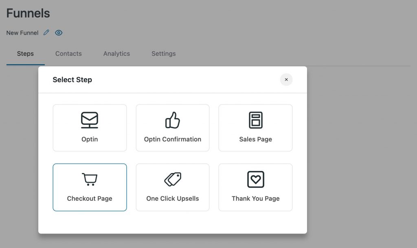Click the Checkout Page label
The image size is (417, 248).
90,199
